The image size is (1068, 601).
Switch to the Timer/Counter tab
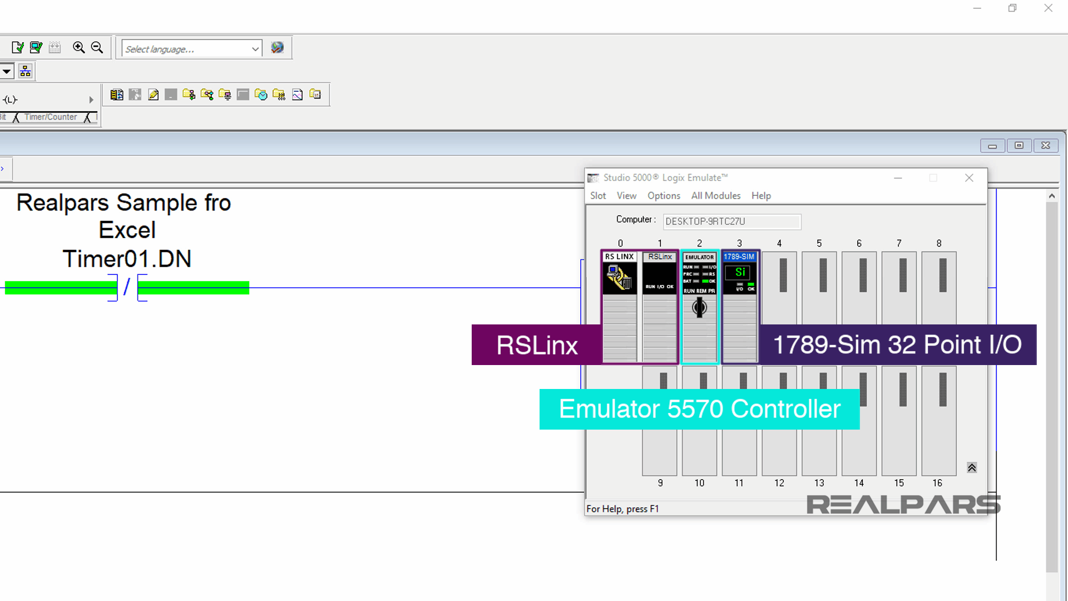tap(52, 117)
